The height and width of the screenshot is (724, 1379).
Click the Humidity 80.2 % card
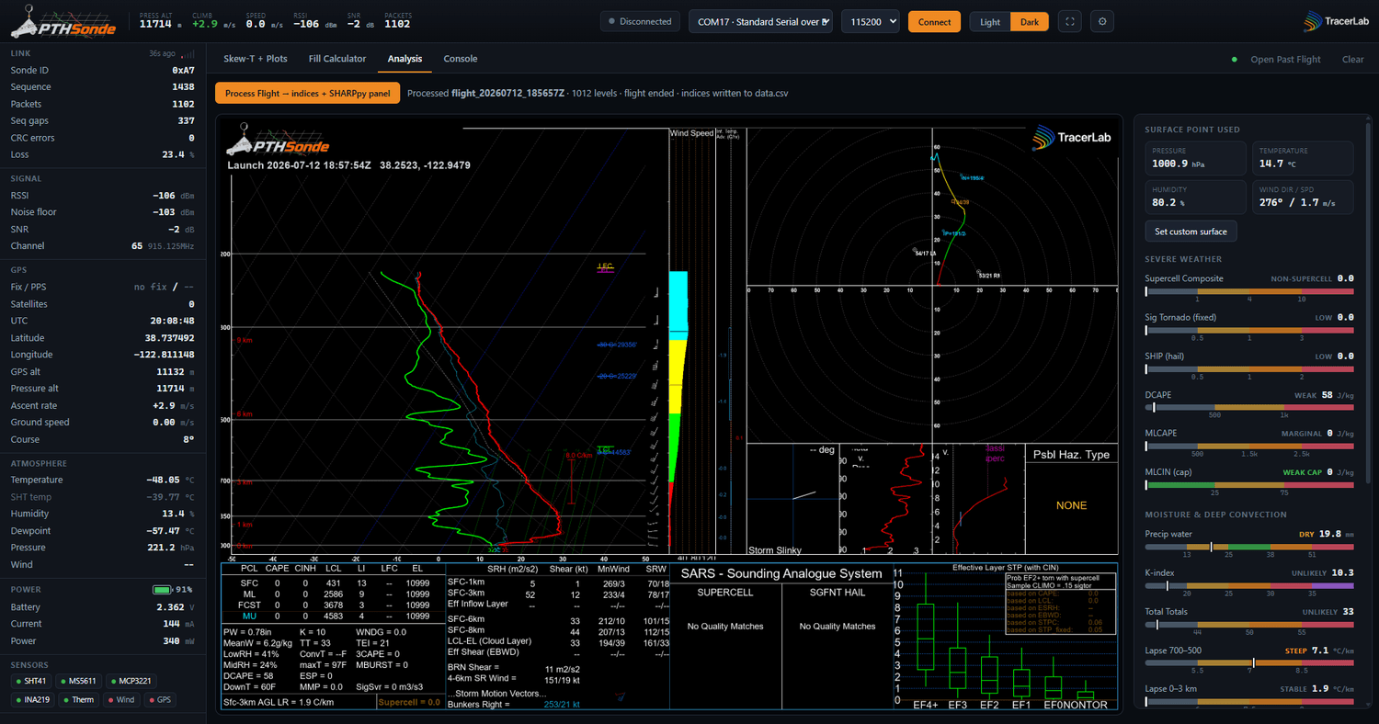point(1195,196)
